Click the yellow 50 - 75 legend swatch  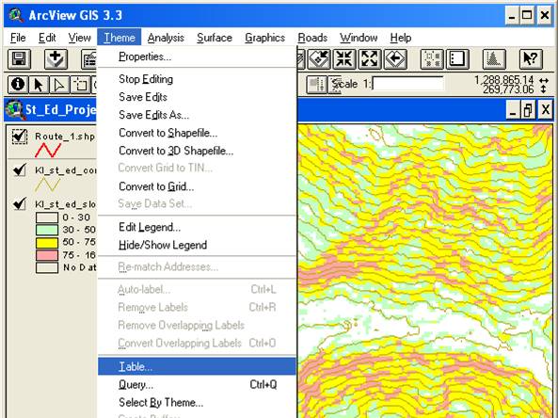(x=47, y=243)
